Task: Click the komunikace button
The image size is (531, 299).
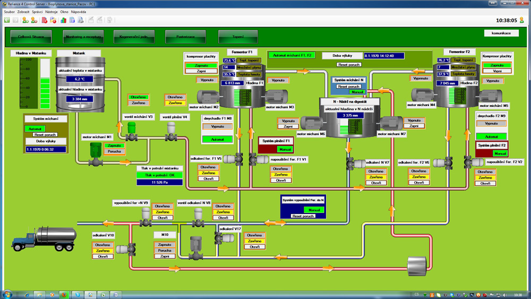Action: 501,33
